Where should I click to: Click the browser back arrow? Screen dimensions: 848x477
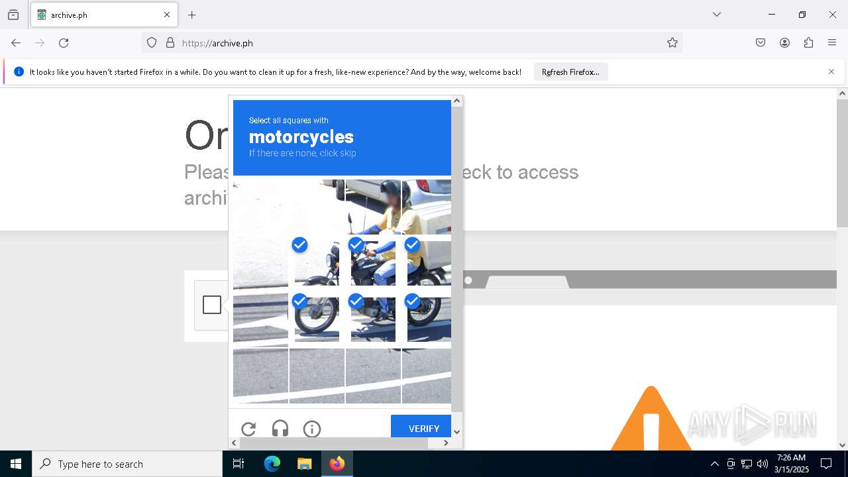pos(16,43)
